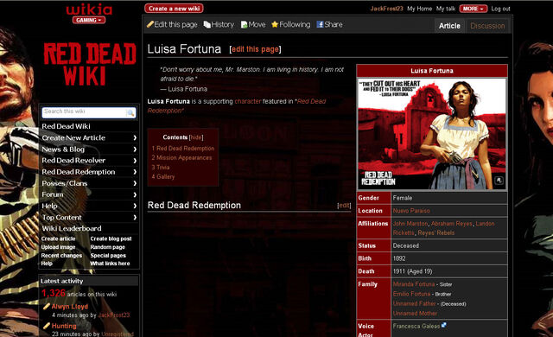Expand the Create New Article submenu arrow
The width and height of the screenshot is (553, 337).
point(135,138)
